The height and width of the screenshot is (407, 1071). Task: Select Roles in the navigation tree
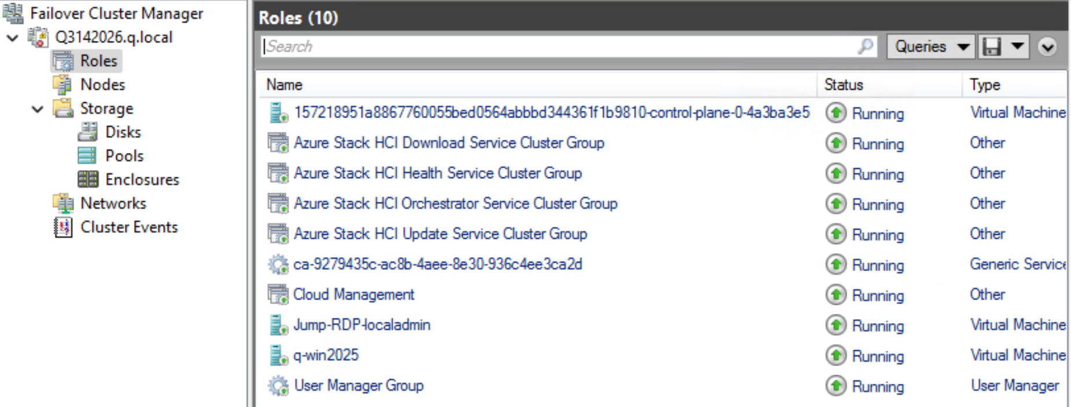(98, 61)
